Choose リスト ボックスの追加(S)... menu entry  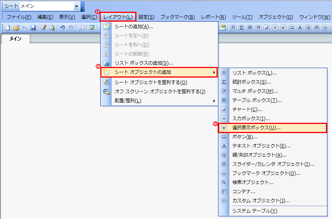point(159,63)
